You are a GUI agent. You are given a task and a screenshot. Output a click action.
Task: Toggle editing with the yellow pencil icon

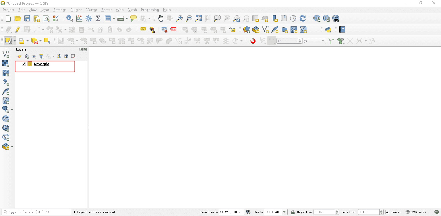[x=18, y=30]
